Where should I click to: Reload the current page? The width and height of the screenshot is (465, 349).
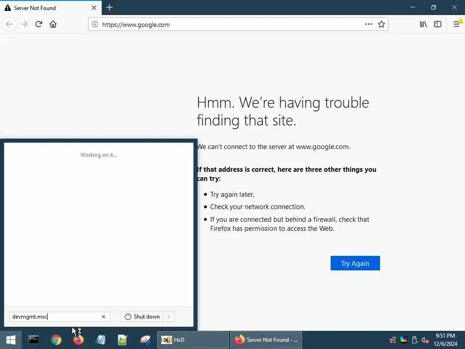(x=39, y=25)
